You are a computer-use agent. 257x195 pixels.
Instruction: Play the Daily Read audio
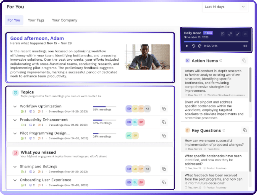pos(187,46)
